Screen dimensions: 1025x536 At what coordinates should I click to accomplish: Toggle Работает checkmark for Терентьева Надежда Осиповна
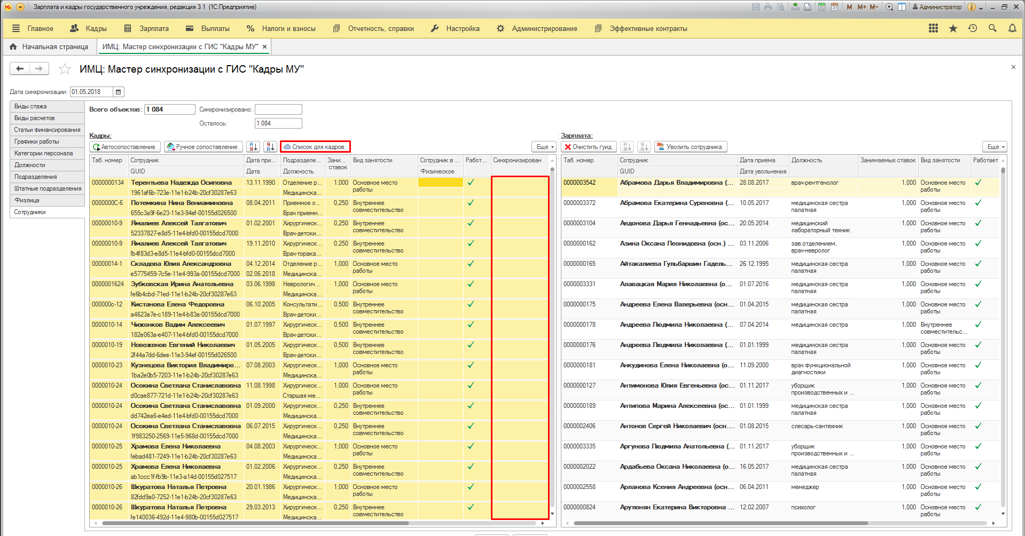click(471, 183)
